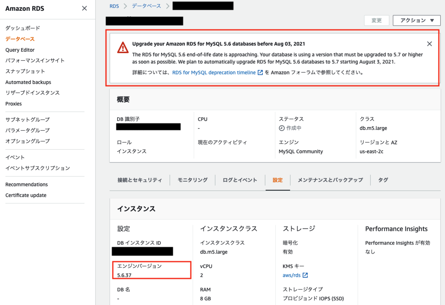Screen dimensions: 445x305
Task: Click the status text 作成中
Action: (x=294, y=128)
